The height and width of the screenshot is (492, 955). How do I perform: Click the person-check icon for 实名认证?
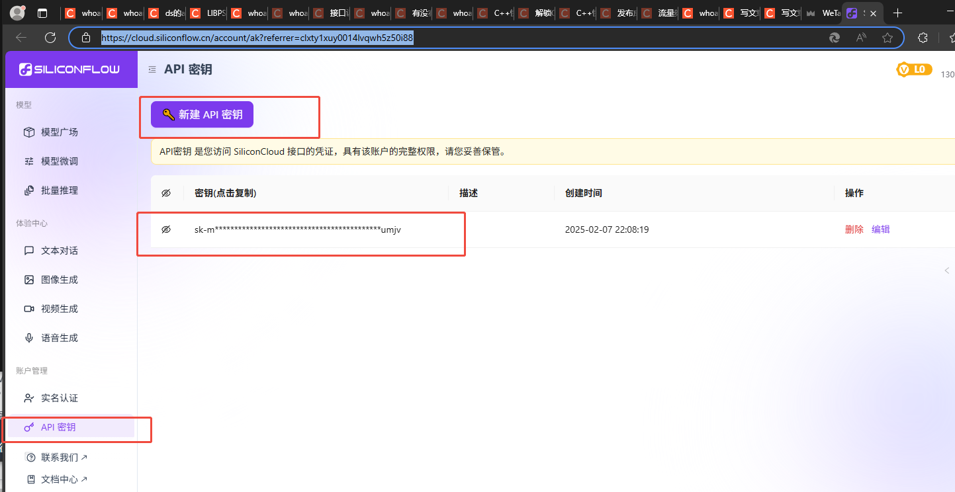29,398
